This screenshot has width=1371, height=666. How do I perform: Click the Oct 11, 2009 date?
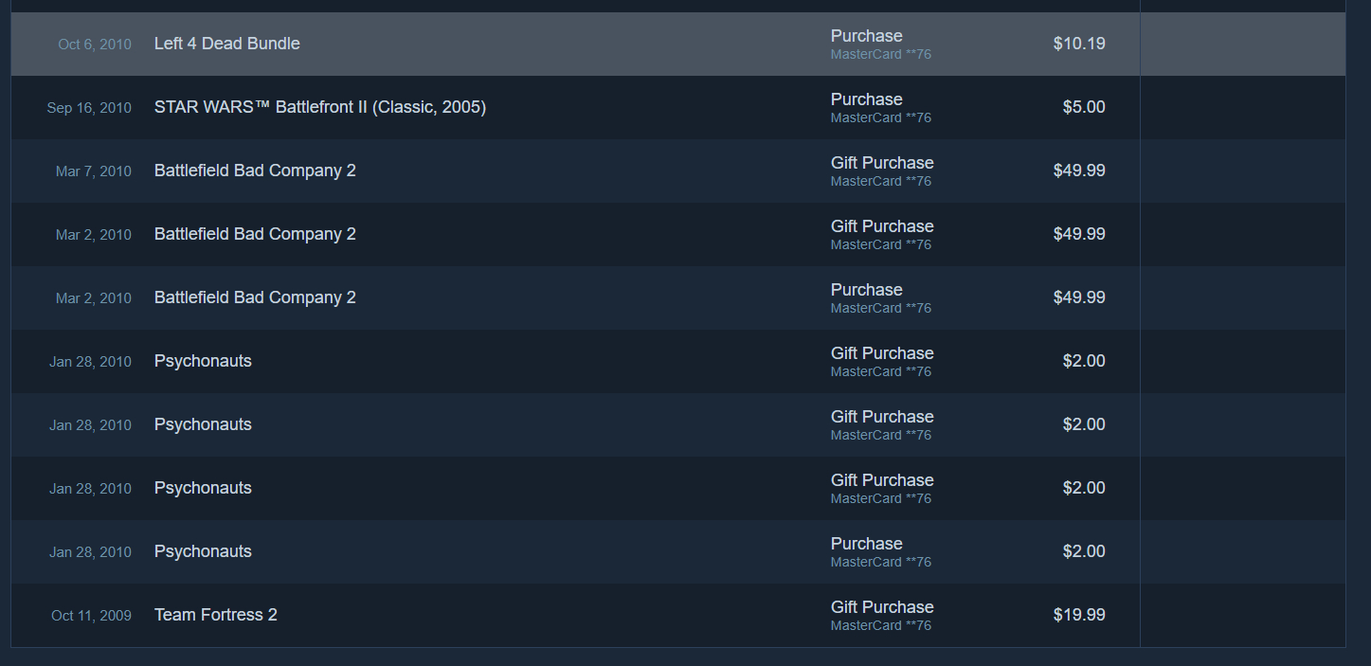tap(91, 616)
